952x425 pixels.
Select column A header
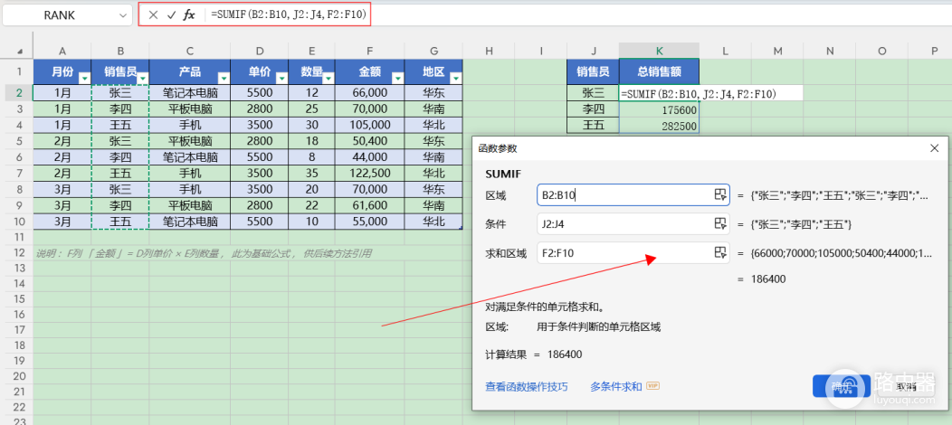coord(62,52)
